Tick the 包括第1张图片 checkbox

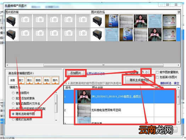(157, 77)
